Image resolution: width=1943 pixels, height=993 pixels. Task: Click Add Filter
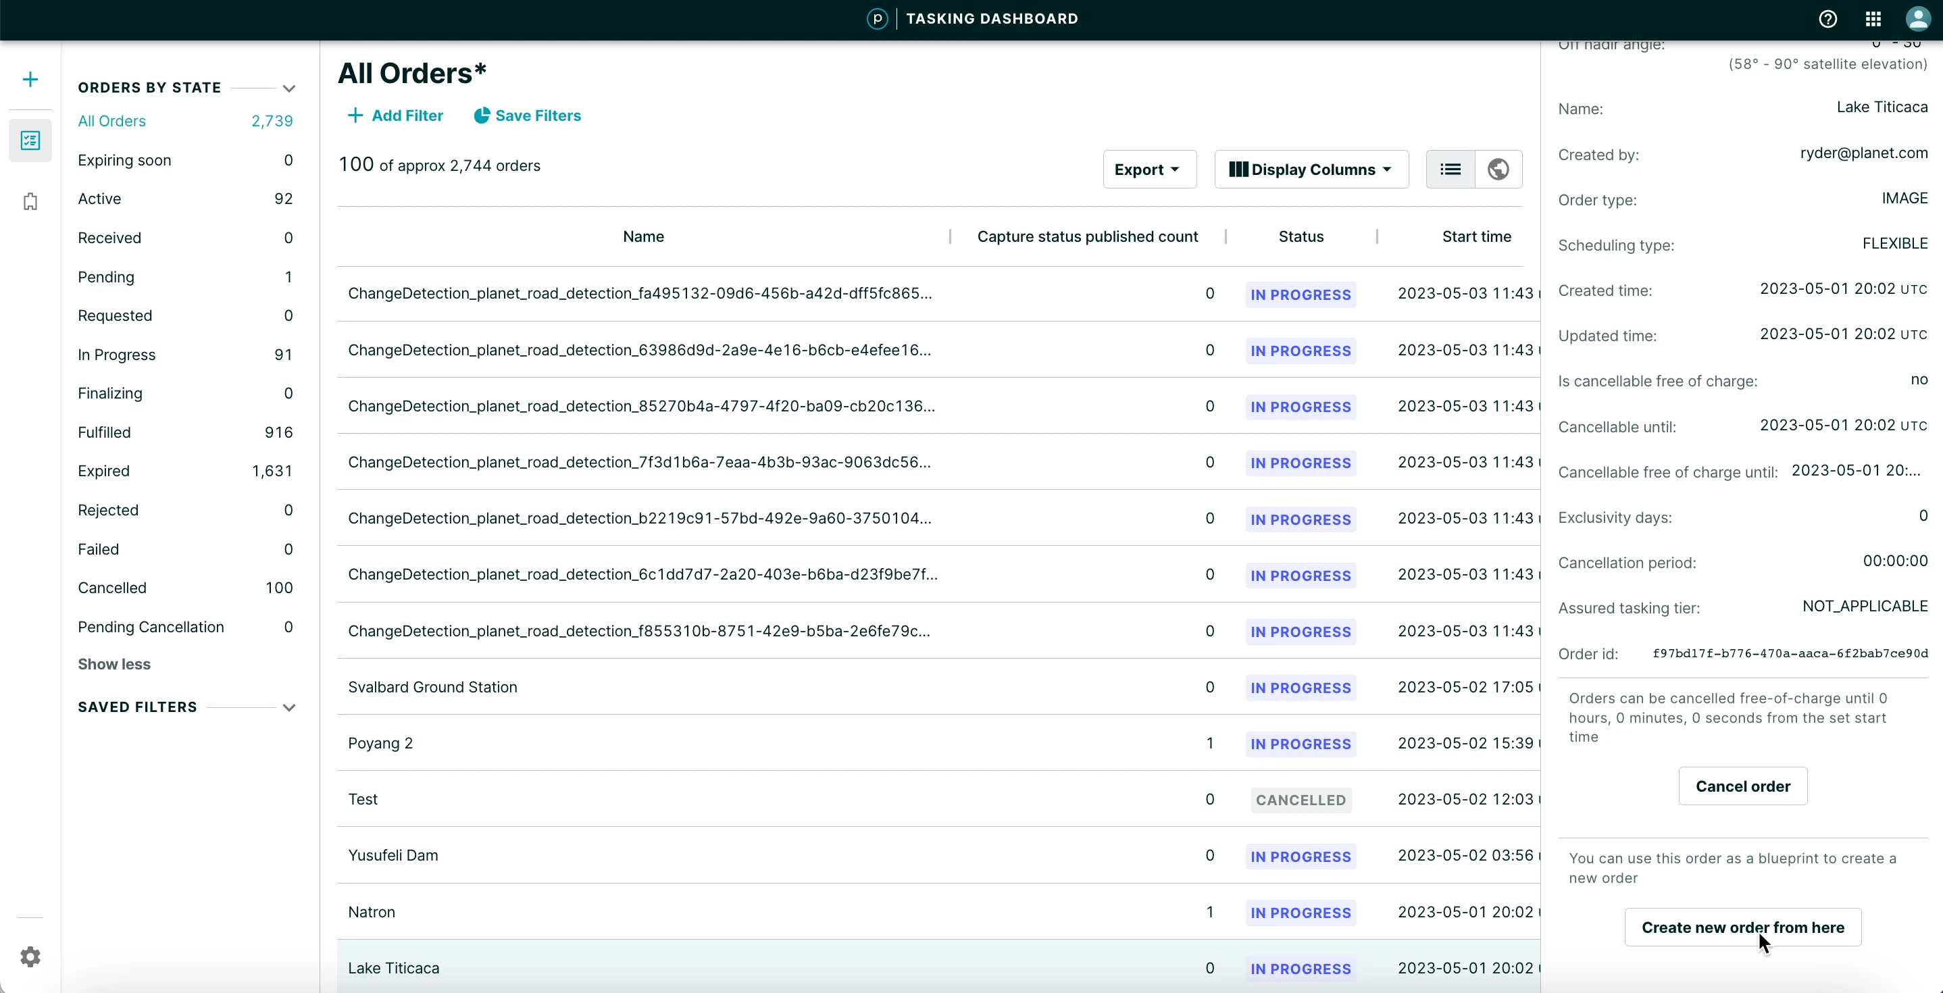pyautogui.click(x=395, y=116)
